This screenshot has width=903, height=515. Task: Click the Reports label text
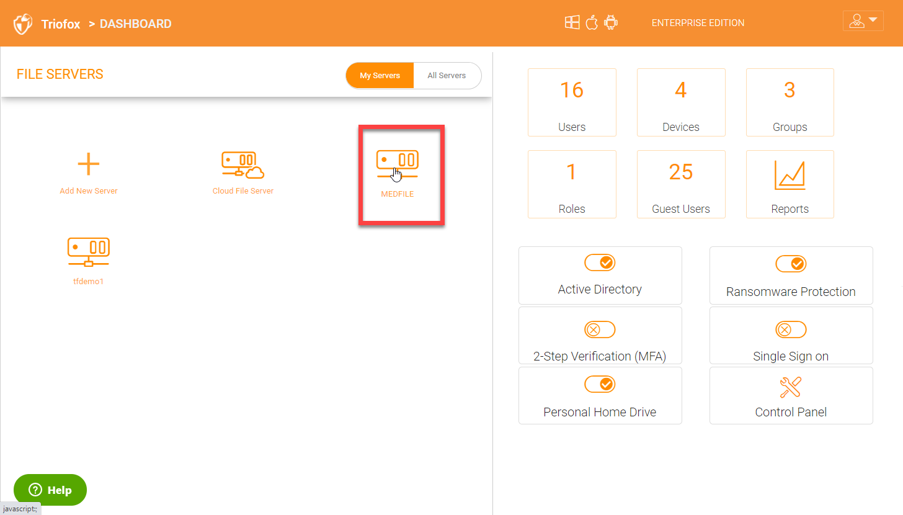click(x=790, y=209)
